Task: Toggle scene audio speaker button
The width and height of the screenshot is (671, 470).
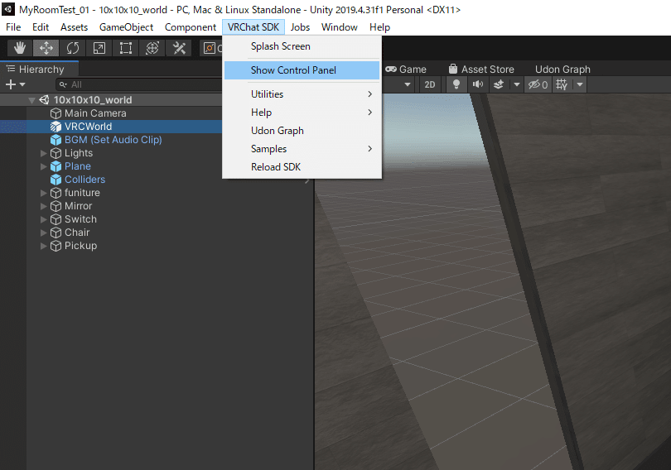Action: pos(478,84)
